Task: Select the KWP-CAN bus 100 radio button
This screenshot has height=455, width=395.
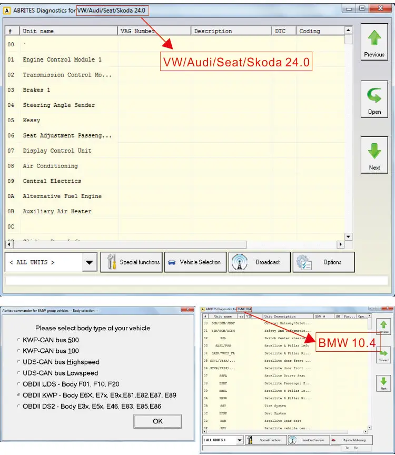Action: [x=19, y=351]
